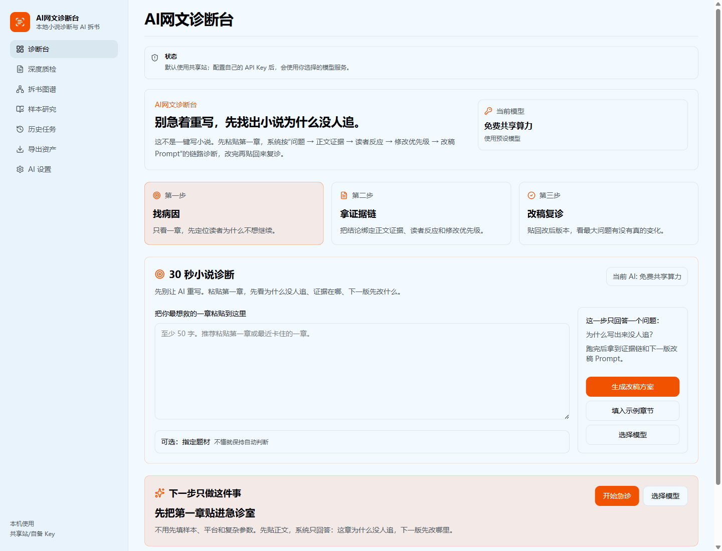Click the 诊断台 grid icon in sidebar

click(x=20, y=49)
